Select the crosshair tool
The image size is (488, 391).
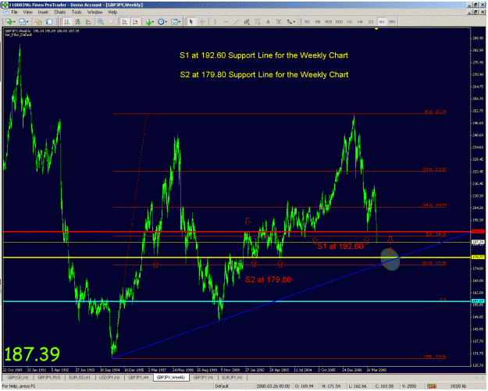(x=202, y=22)
